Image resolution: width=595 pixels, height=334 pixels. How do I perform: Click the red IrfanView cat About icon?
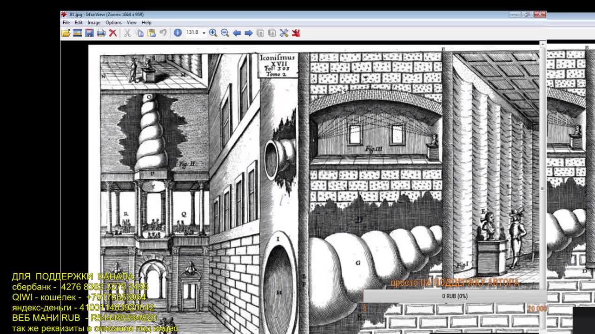point(296,33)
